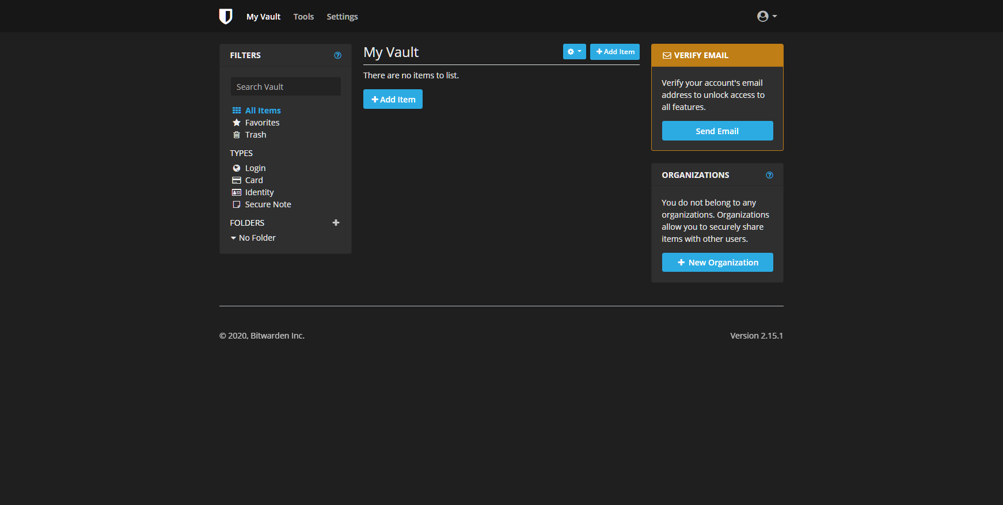This screenshot has height=505, width=1003.
Task: Open the Organizations help icon
Action: tap(769, 175)
